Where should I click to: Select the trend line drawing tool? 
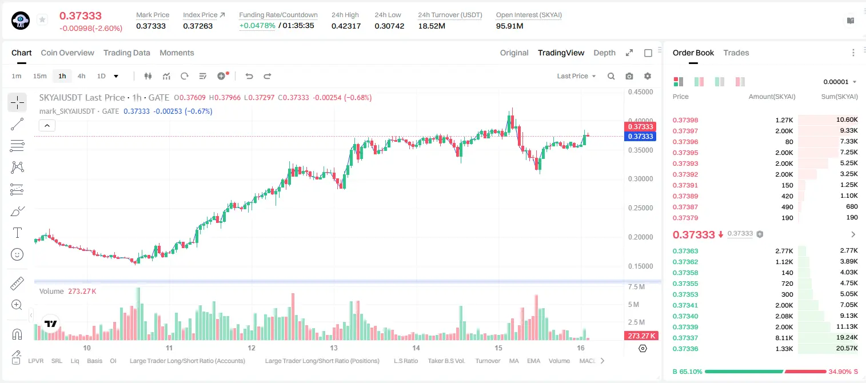[17, 124]
